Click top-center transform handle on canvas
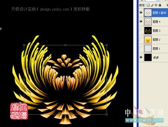The image size is (168, 127). tap(65, 45)
